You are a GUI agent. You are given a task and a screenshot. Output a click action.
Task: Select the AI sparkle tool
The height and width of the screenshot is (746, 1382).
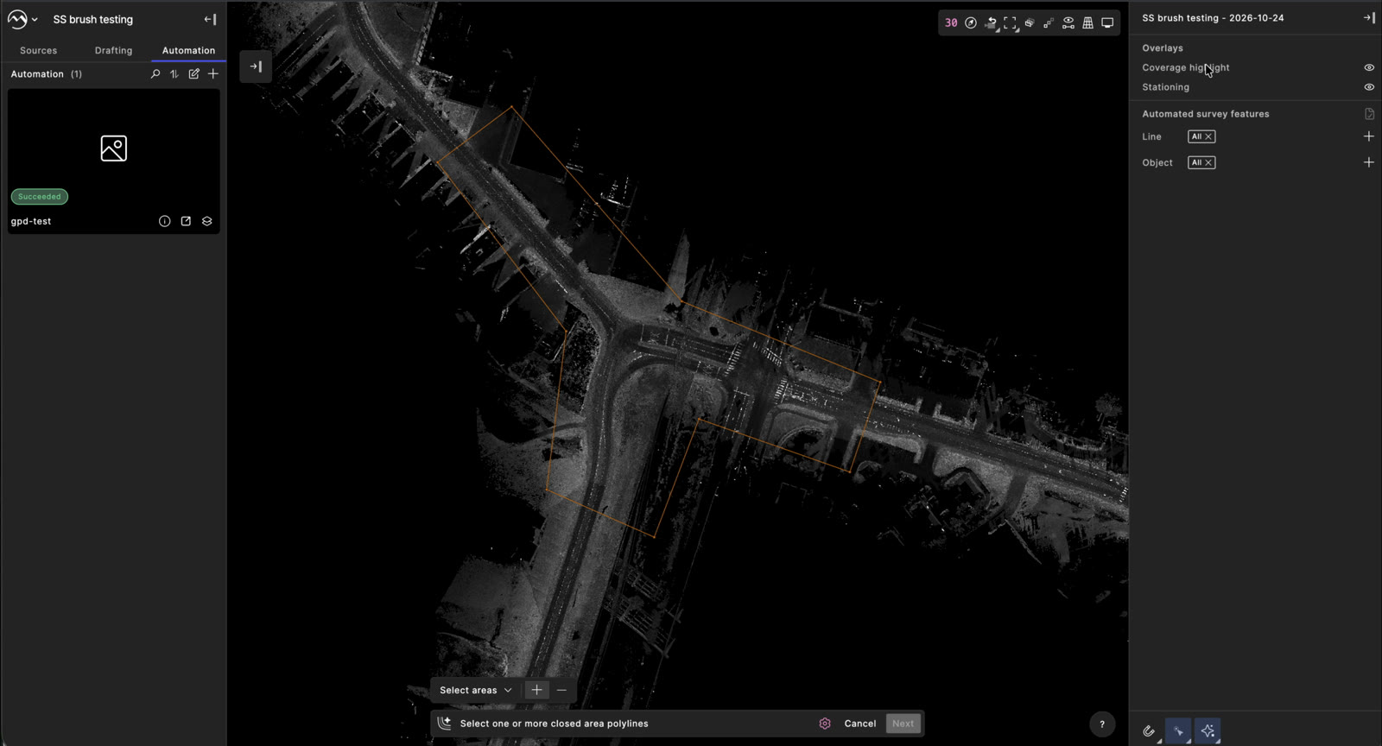[1208, 731]
